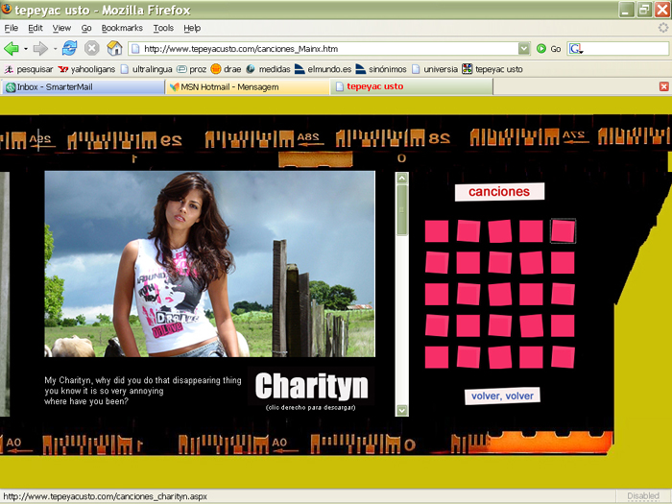Go back with the green Back arrow
The image size is (672, 504).
[12, 49]
